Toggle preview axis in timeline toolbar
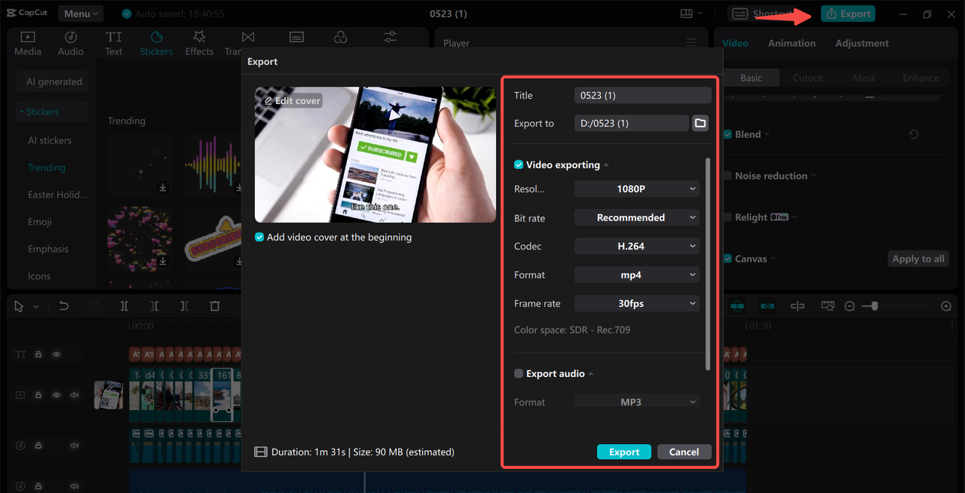965x493 pixels. click(798, 306)
